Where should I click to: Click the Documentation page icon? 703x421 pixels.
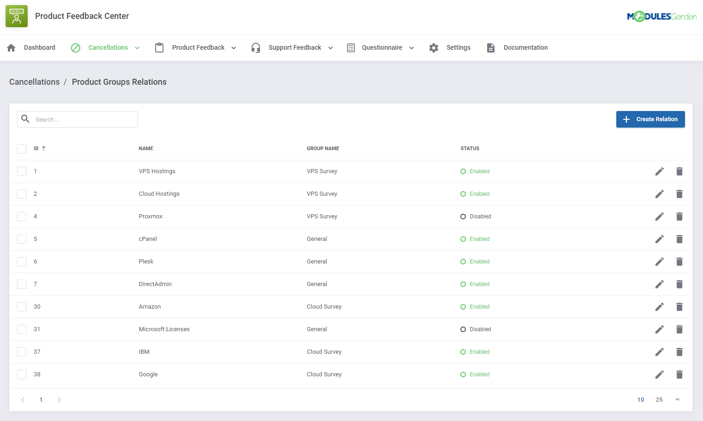[490, 47]
